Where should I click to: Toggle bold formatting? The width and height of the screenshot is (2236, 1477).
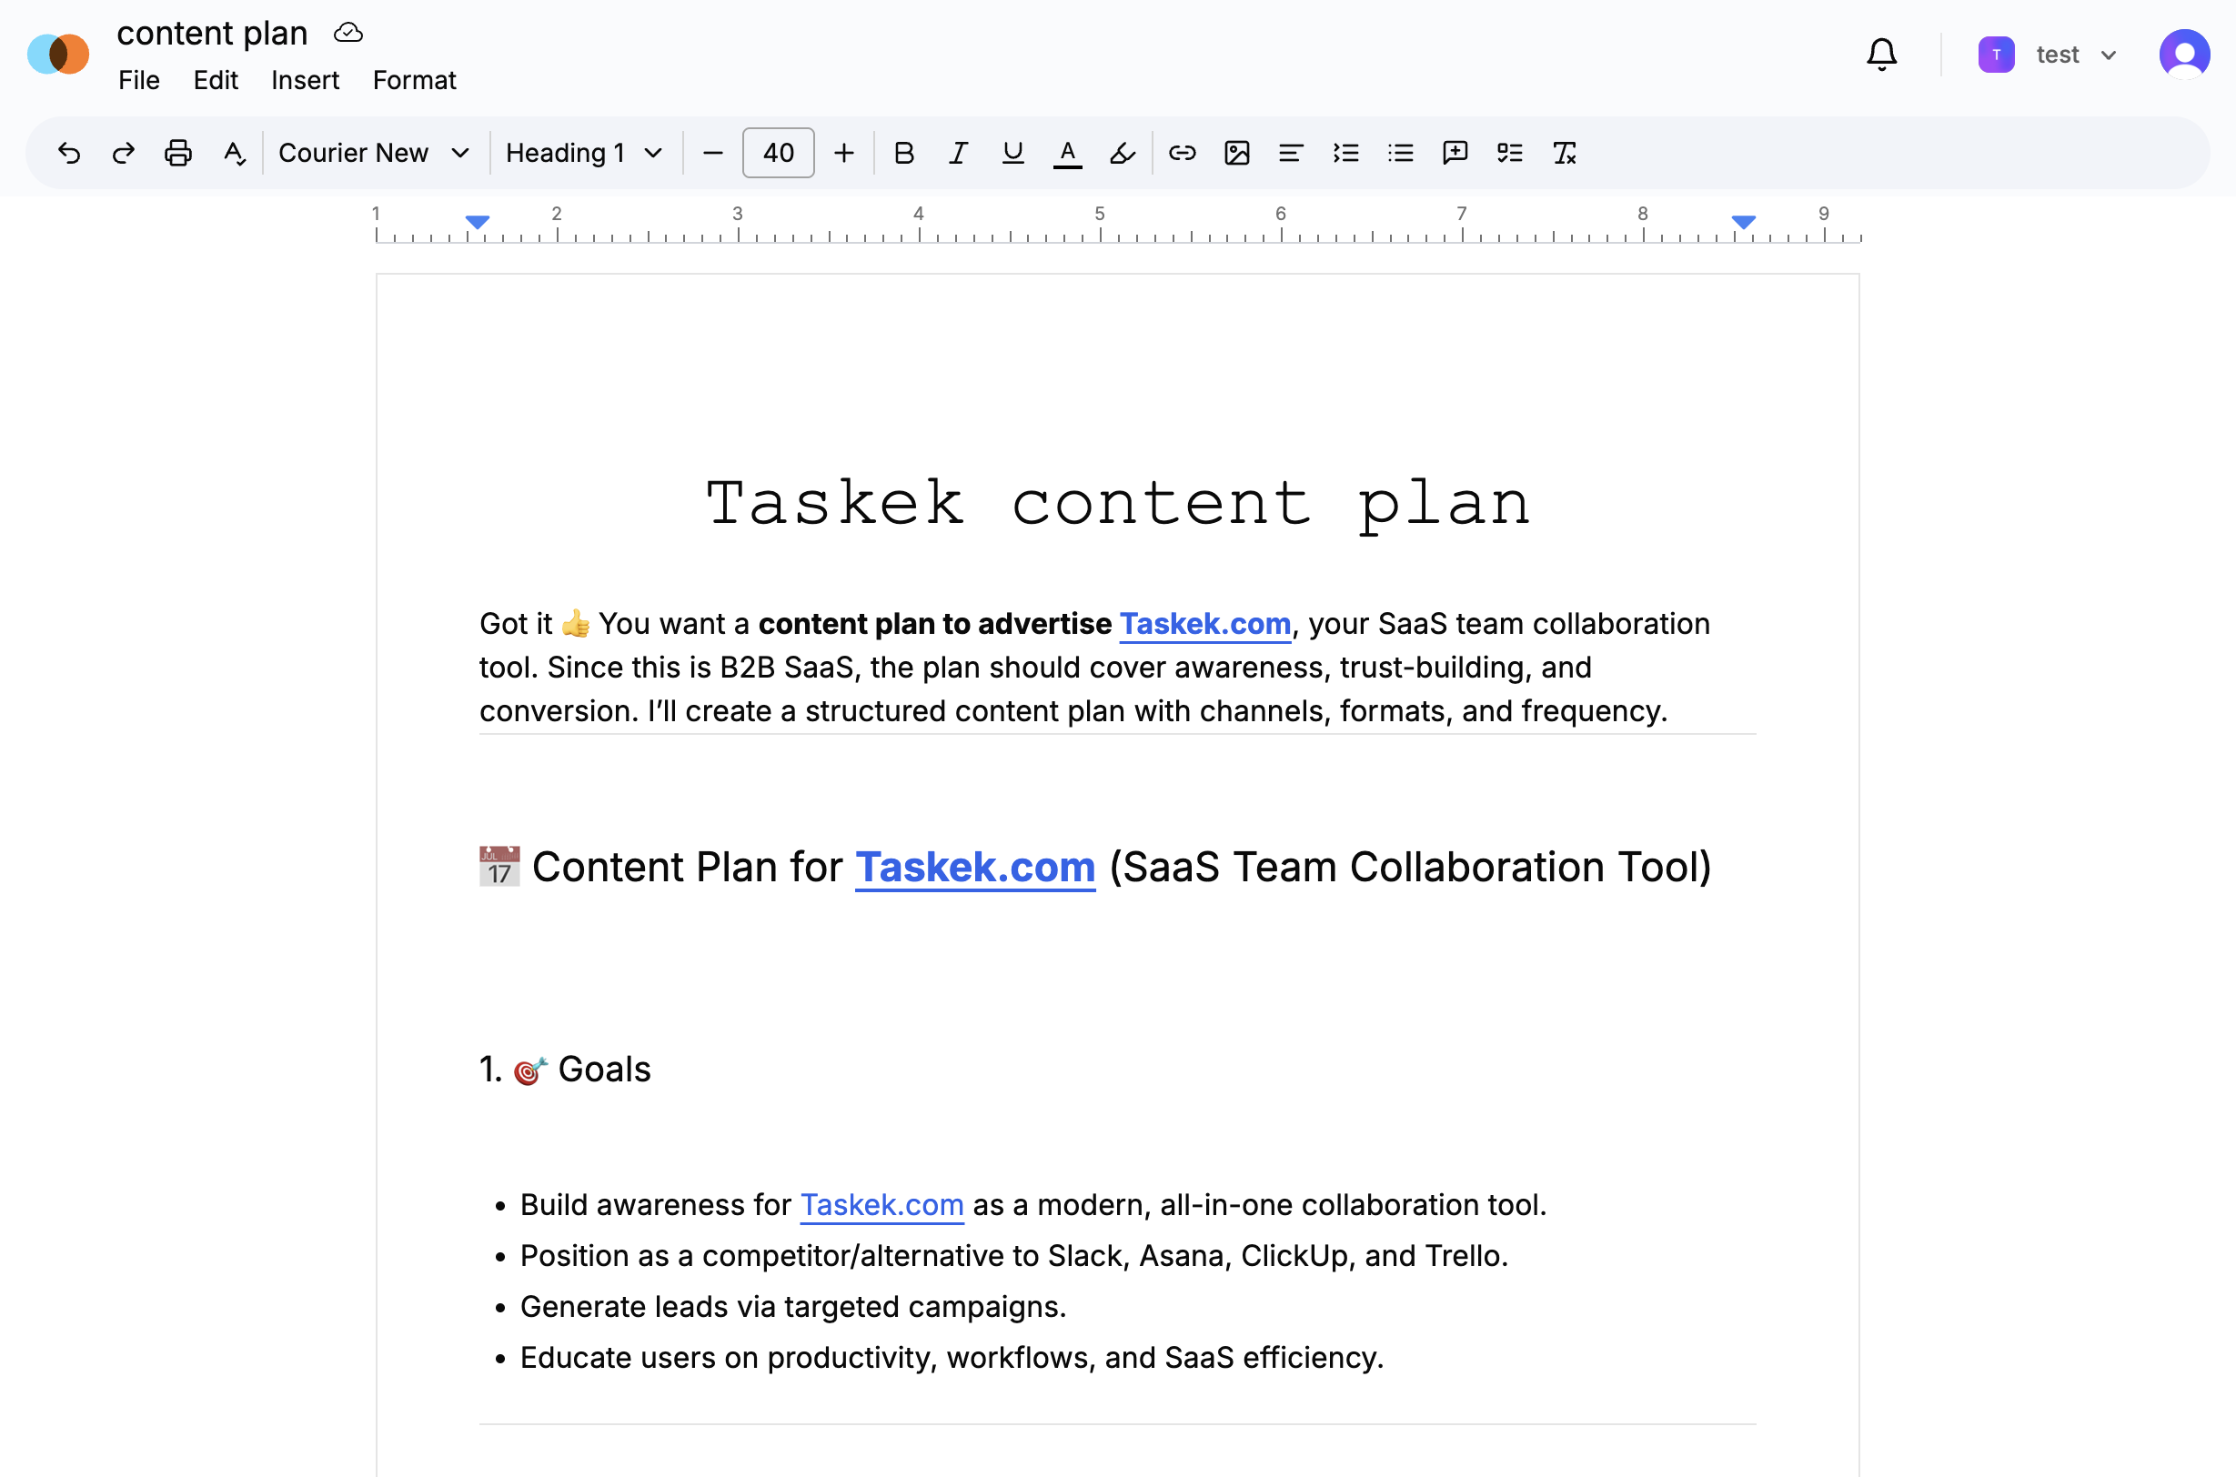pos(903,153)
